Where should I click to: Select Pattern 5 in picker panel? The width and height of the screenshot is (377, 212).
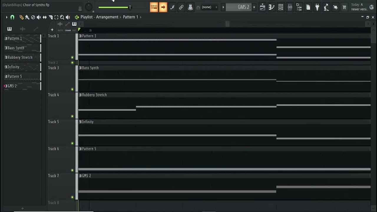pos(22,77)
